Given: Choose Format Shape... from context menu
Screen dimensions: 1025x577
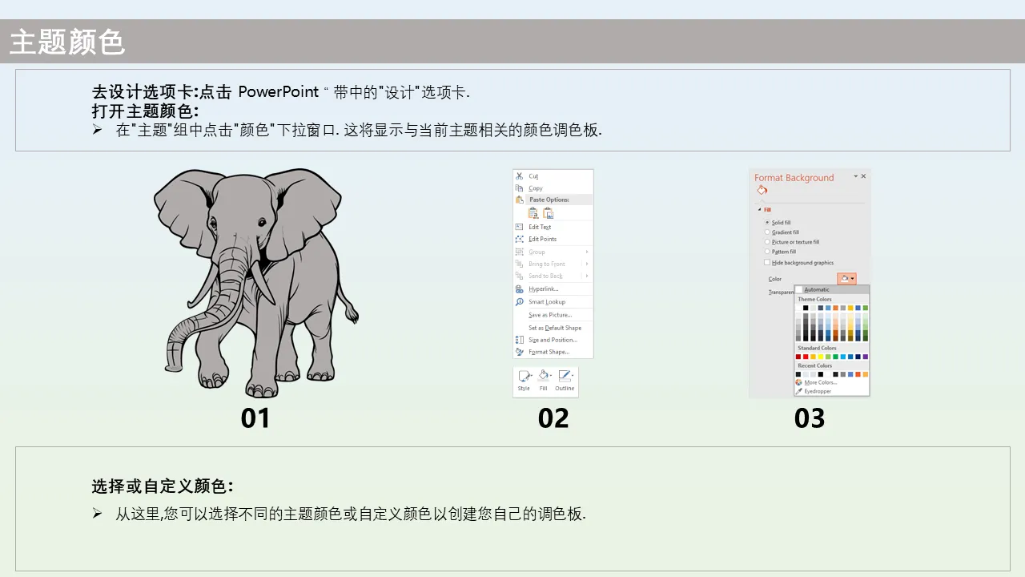Looking at the screenshot, I should click(x=549, y=352).
